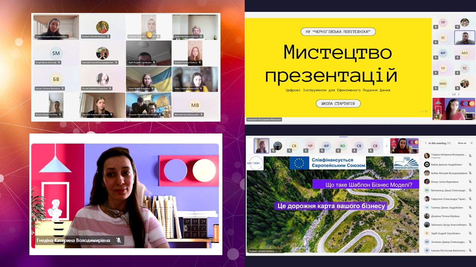Click mute icon beside Білоус Аліна Вадимівна
Screen dimensions: 476x267
pyautogui.click(x=470, y=182)
